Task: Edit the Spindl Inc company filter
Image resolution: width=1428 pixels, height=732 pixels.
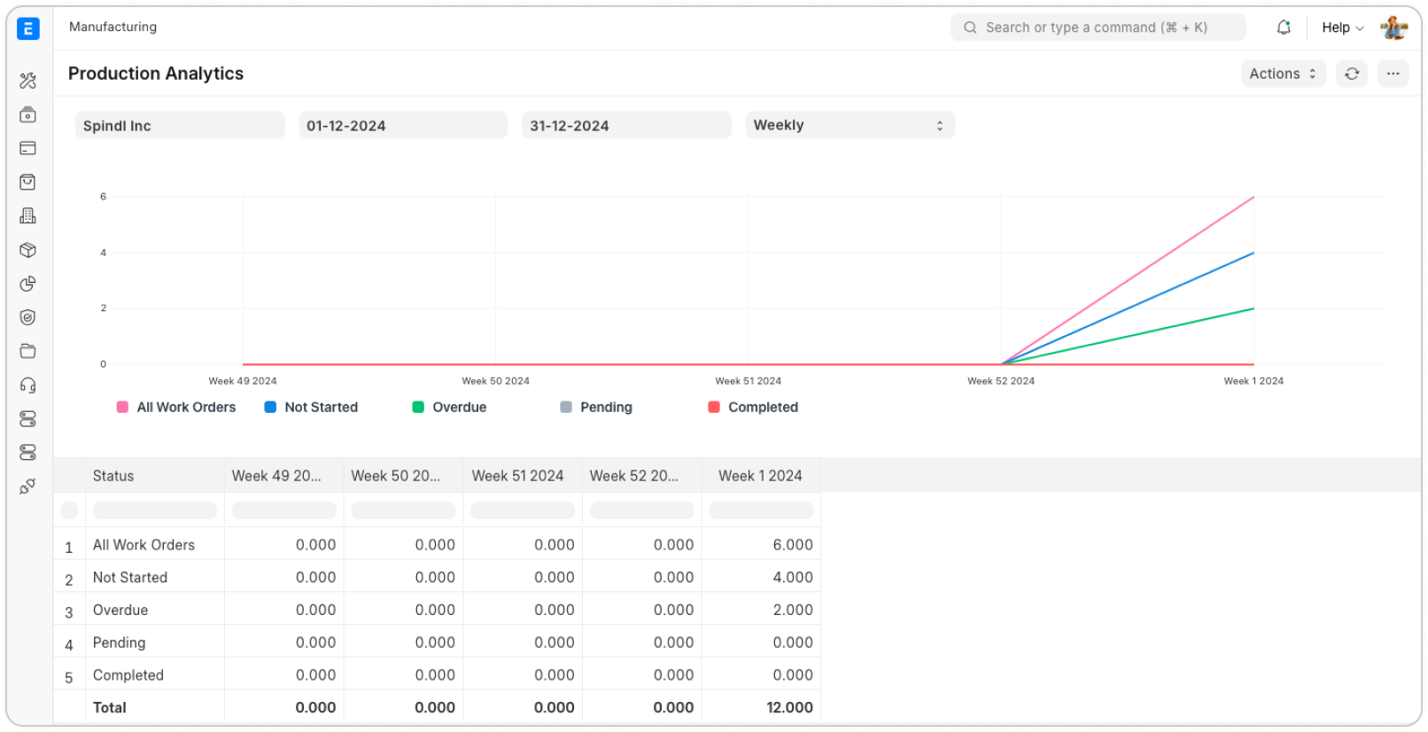Action: pos(180,125)
